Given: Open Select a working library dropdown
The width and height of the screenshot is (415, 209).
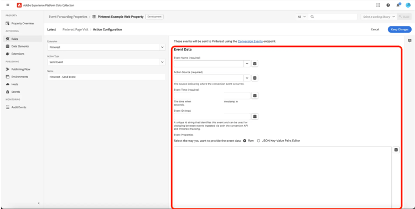Looking at the screenshot, I should tap(379, 17).
